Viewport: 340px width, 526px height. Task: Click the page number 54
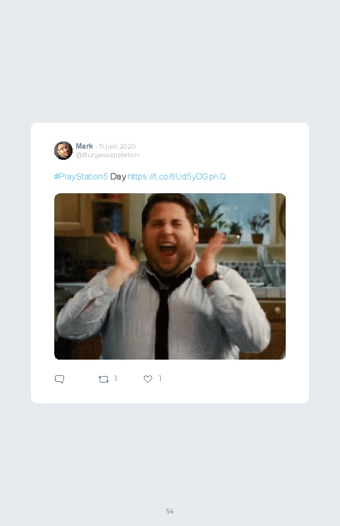[x=170, y=511]
